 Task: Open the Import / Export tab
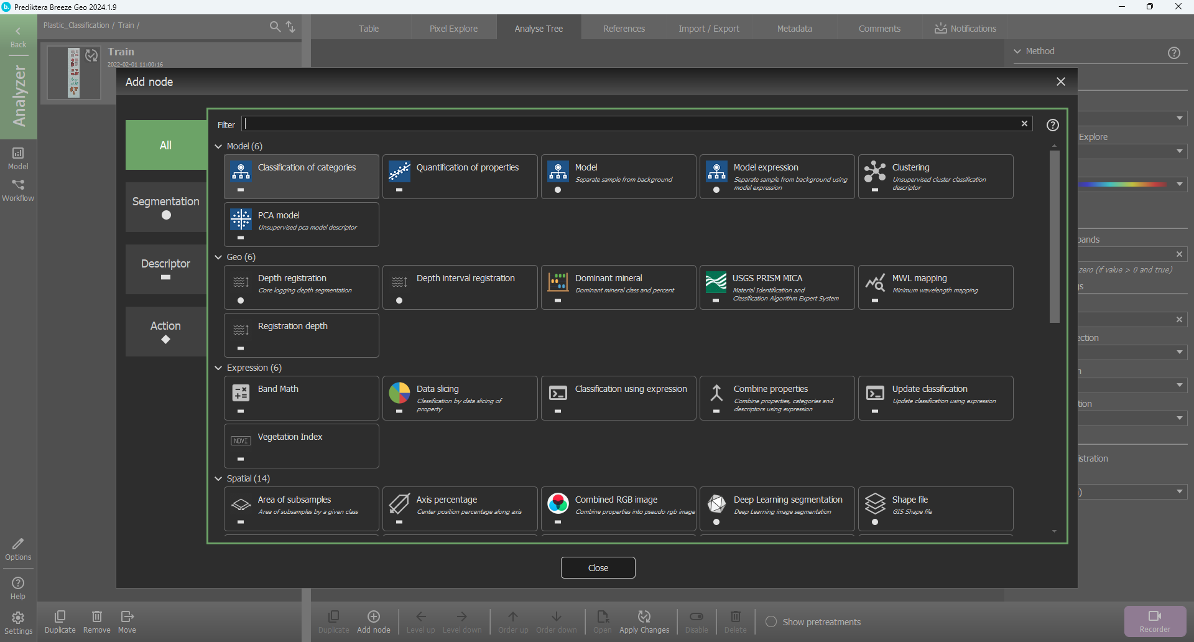(709, 29)
